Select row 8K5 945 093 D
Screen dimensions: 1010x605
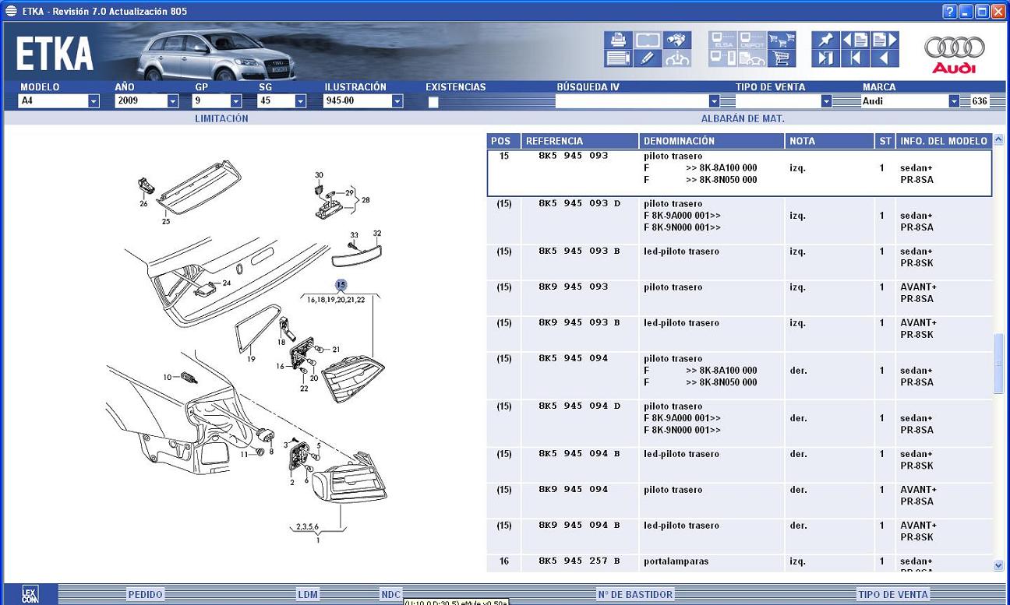pos(740,220)
